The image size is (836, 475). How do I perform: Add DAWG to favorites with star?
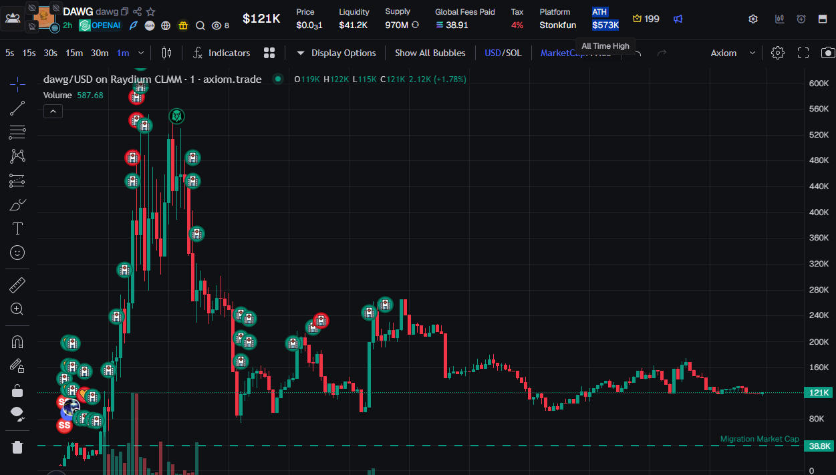(x=151, y=11)
